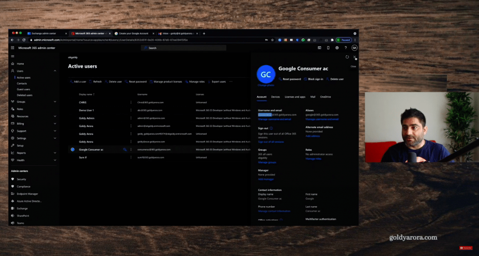Open the CHRIS user entry
The width and height of the screenshot is (479, 256).
click(x=82, y=102)
